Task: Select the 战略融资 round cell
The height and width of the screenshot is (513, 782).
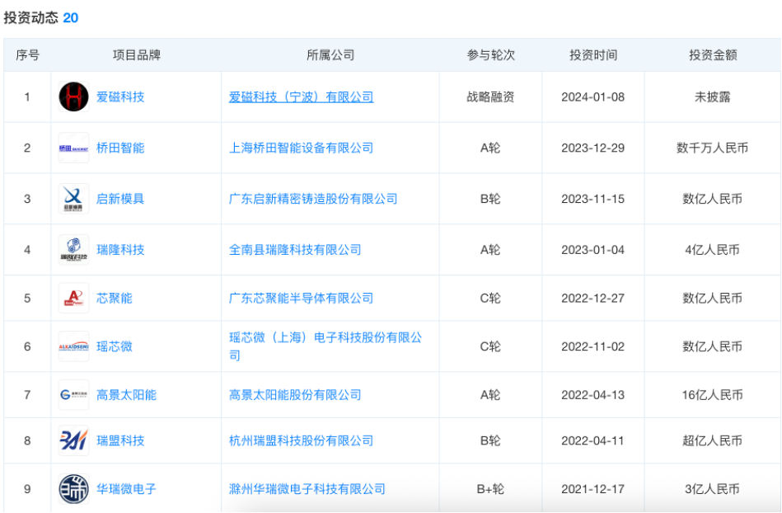Action: 491,96
